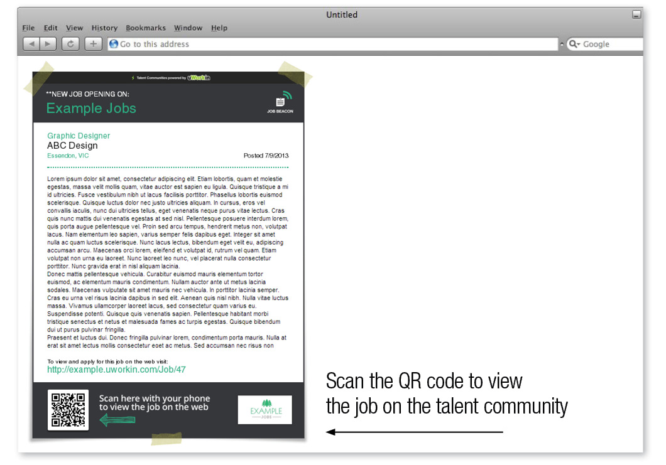Screen dimensions: 666x465
Task: Expand the address bar history arrow
Action: 562,45
